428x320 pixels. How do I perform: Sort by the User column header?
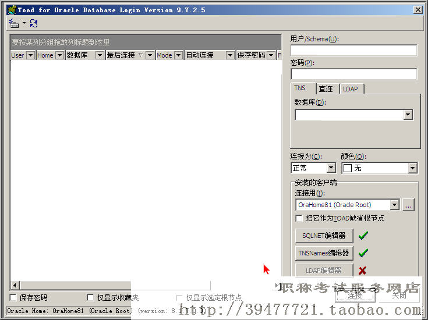[18, 55]
